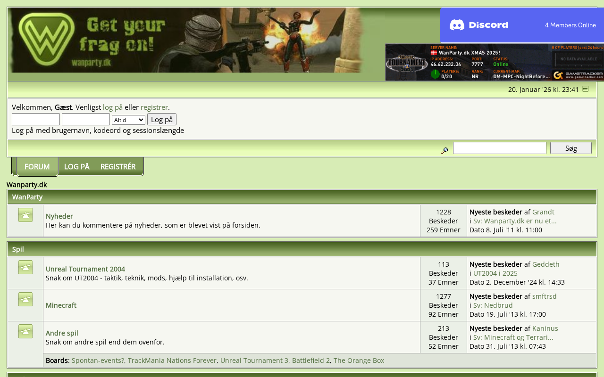The width and height of the screenshot is (604, 377).
Task: Click the date text '20. Januar '26 kl. 23:41'
Action: coord(544,90)
